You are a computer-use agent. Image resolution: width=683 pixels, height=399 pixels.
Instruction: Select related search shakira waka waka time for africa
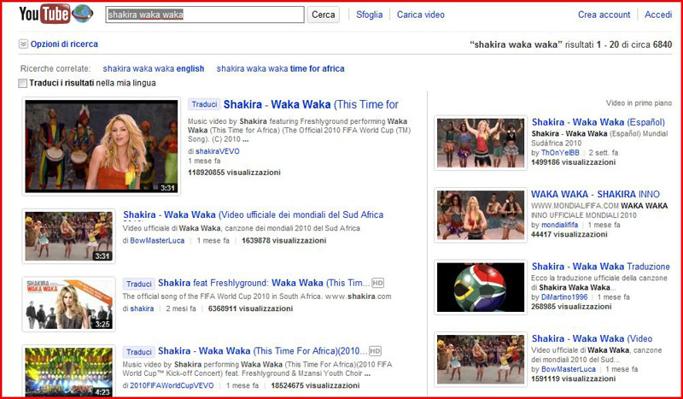click(x=281, y=68)
